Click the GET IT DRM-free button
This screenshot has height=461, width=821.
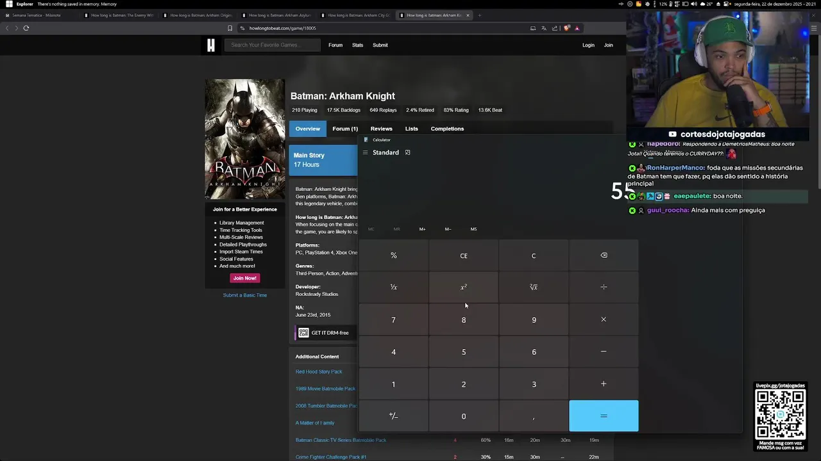pyautogui.click(x=325, y=333)
